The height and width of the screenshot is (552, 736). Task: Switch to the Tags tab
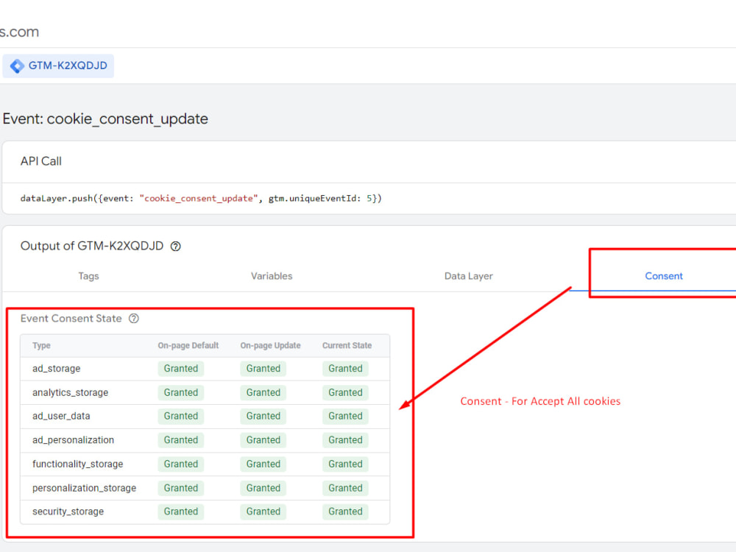(x=88, y=276)
